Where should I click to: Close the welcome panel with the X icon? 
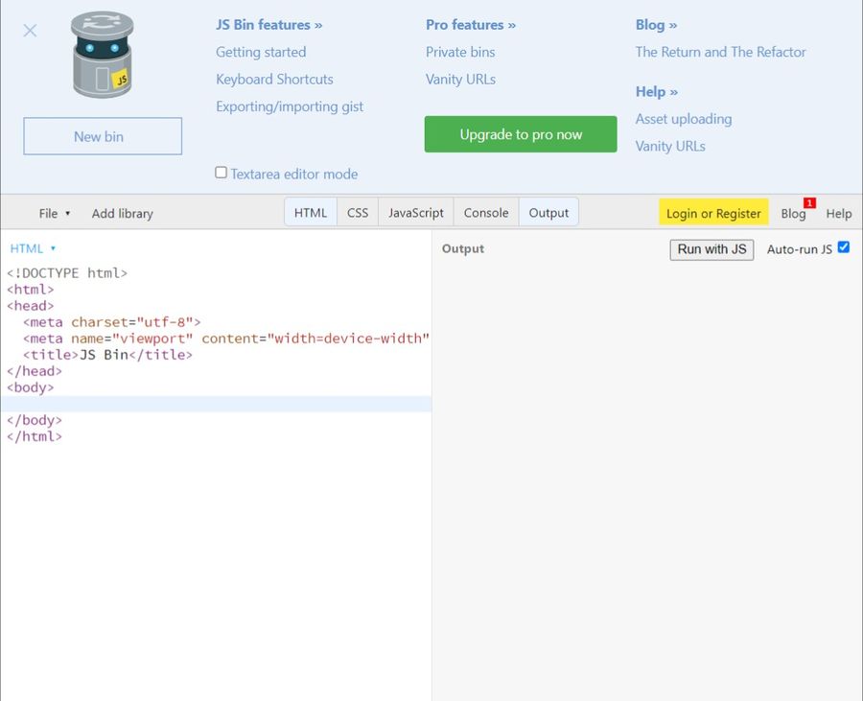pyautogui.click(x=31, y=31)
